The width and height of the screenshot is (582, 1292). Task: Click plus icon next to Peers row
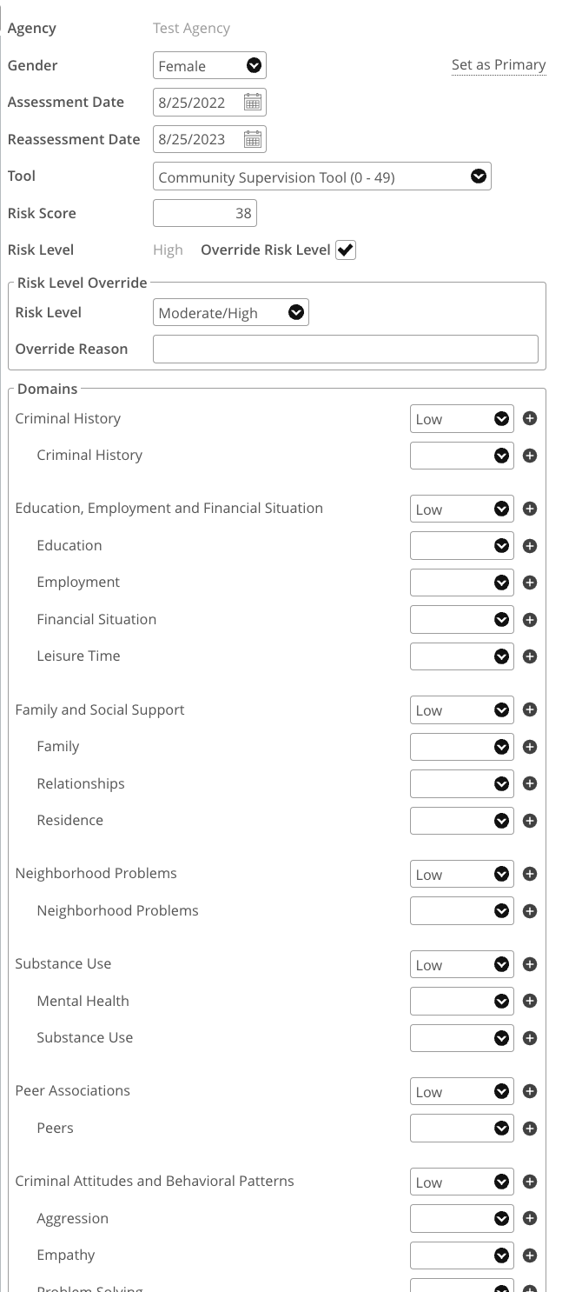(530, 1129)
